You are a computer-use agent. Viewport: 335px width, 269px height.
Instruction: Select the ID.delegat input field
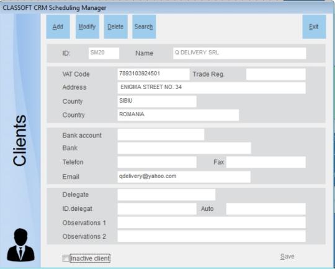(x=157, y=209)
